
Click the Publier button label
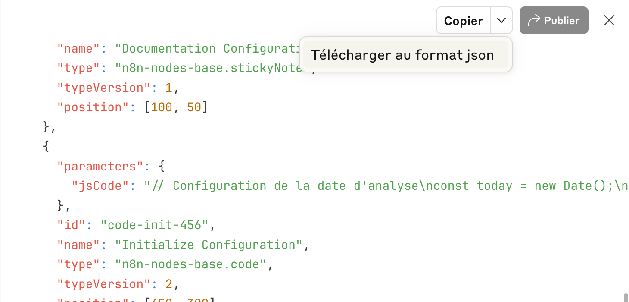(562, 20)
